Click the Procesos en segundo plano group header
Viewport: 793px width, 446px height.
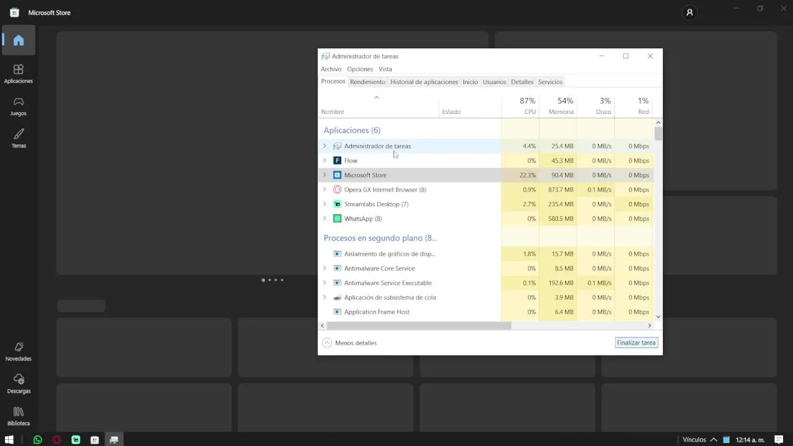(x=380, y=238)
